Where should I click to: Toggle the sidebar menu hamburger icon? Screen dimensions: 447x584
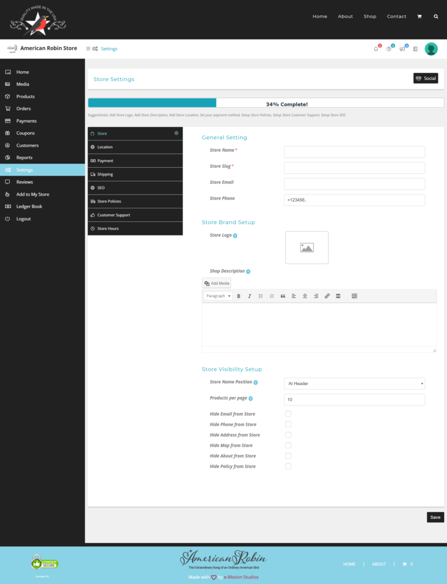(88, 49)
